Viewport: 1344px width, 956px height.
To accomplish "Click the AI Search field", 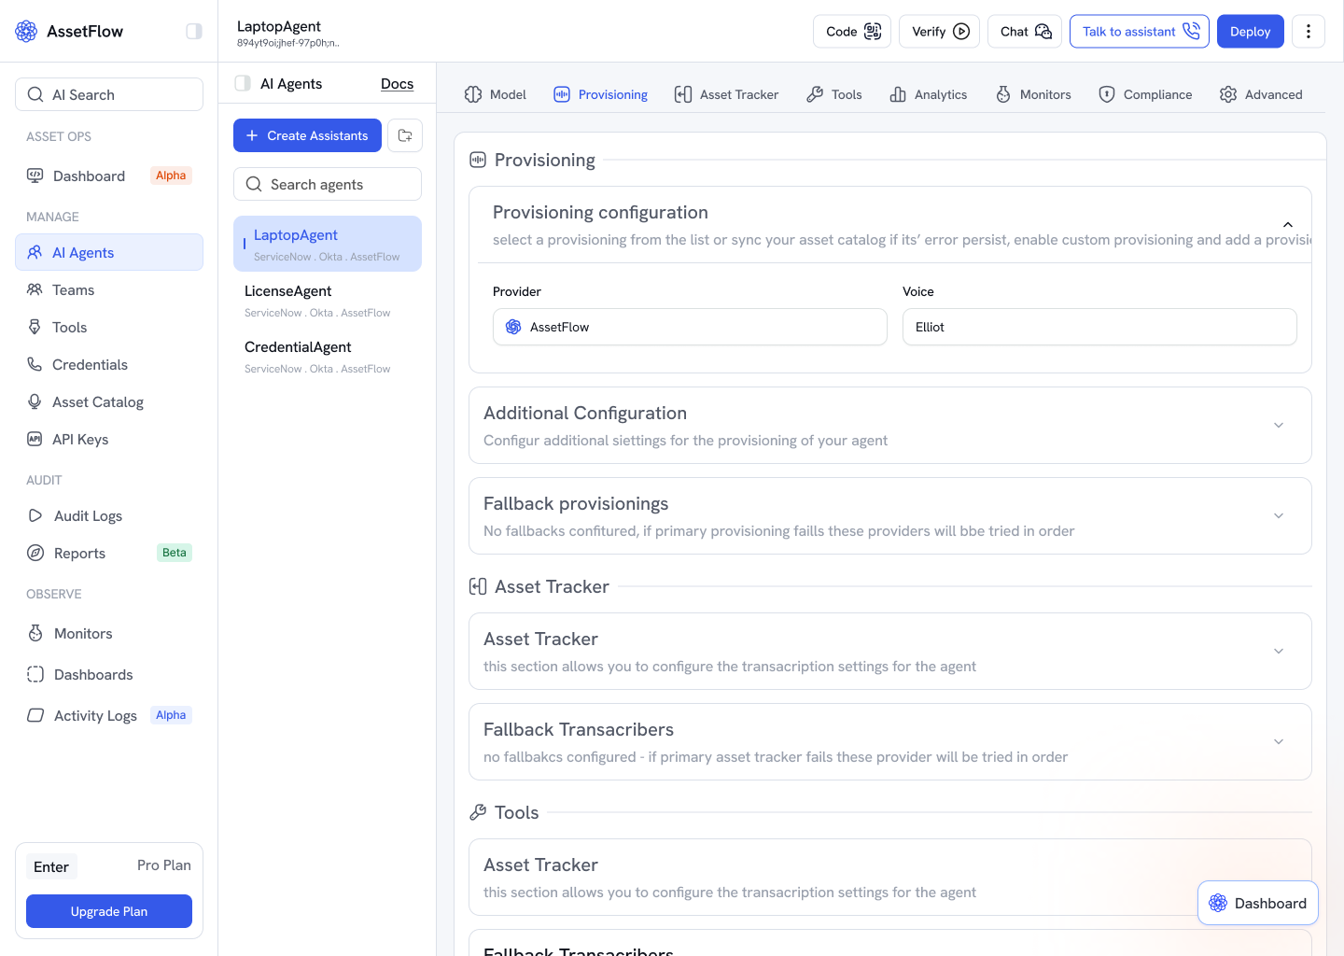I will (x=109, y=94).
